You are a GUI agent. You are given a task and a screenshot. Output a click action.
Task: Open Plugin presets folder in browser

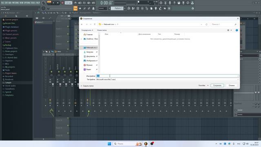point(11,31)
